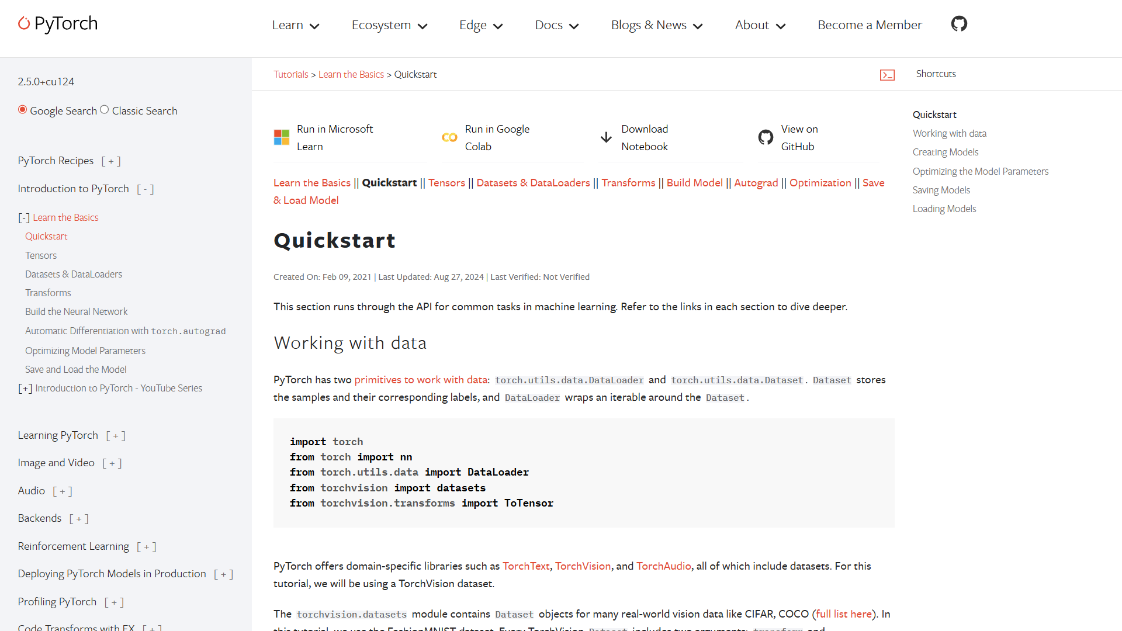1122x631 pixels.
Task: Jump to Creating Models shortcut
Action: 945,152
